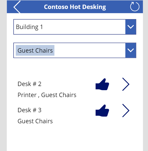Select the Desk # 2 title

[29, 84]
